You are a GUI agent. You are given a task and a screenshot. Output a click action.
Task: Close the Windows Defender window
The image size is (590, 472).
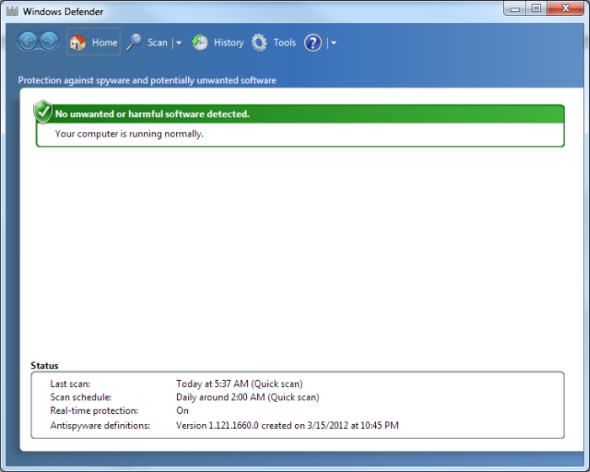pos(566,8)
